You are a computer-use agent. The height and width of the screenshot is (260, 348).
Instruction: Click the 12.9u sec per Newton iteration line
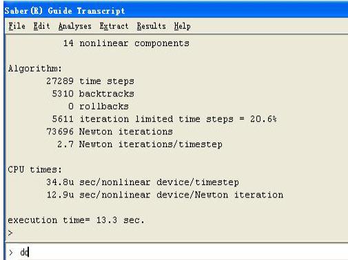click(x=165, y=195)
